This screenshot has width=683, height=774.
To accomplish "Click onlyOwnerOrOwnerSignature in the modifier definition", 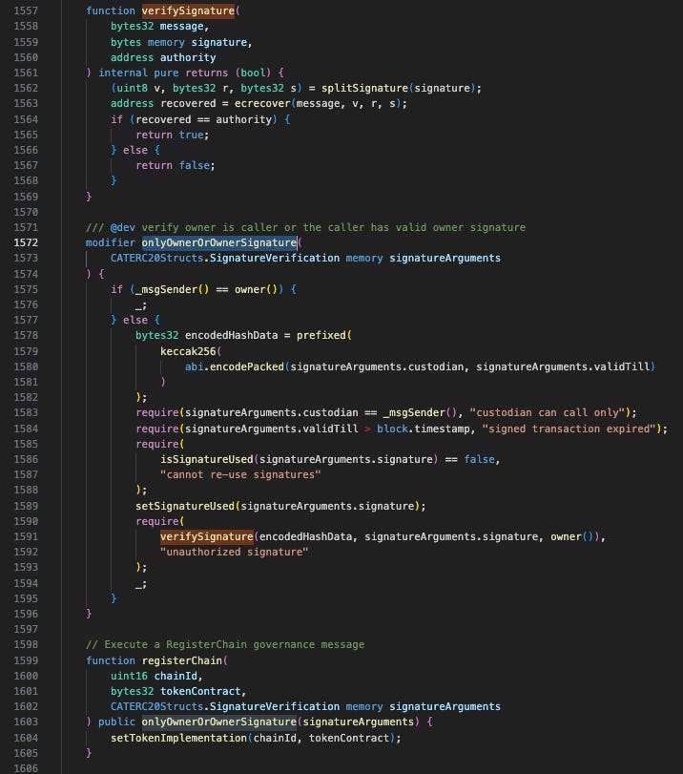I will click(x=219, y=242).
